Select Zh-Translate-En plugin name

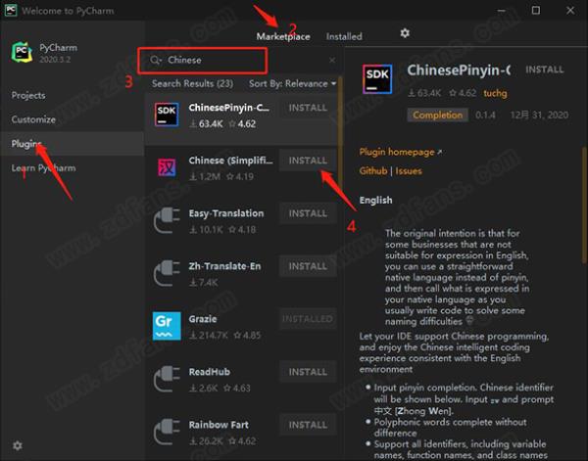click(224, 266)
